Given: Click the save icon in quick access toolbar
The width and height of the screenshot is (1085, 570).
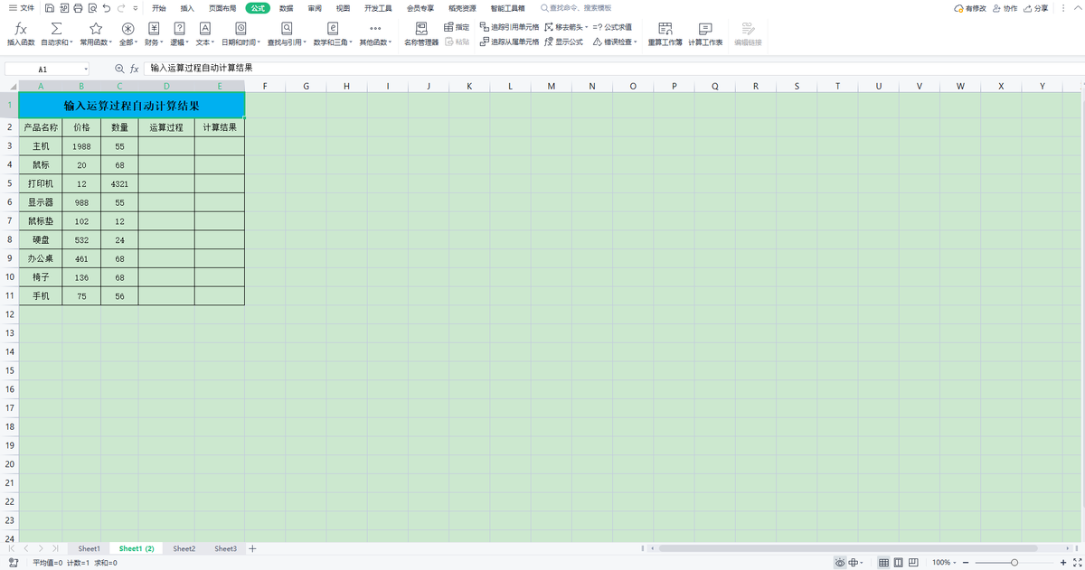Looking at the screenshot, I should pyautogui.click(x=50, y=7).
